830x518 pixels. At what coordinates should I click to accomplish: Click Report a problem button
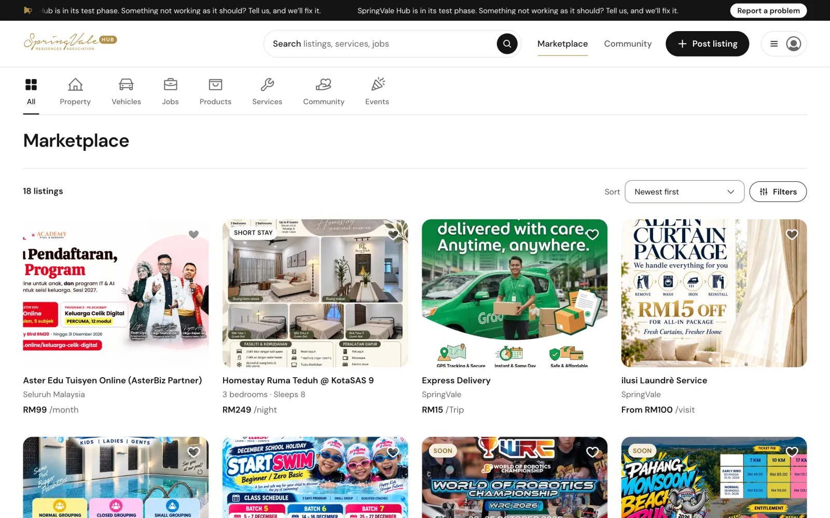768,10
